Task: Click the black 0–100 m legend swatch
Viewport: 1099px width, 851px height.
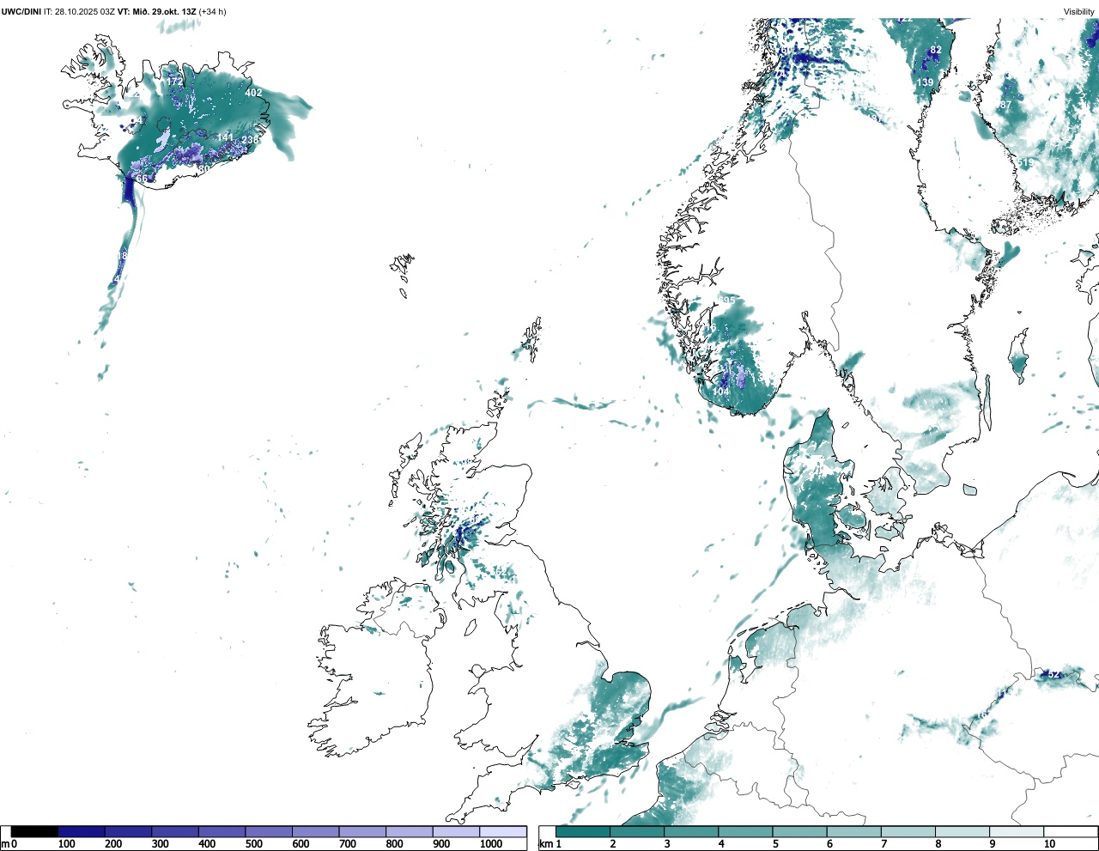Action: click(x=34, y=831)
